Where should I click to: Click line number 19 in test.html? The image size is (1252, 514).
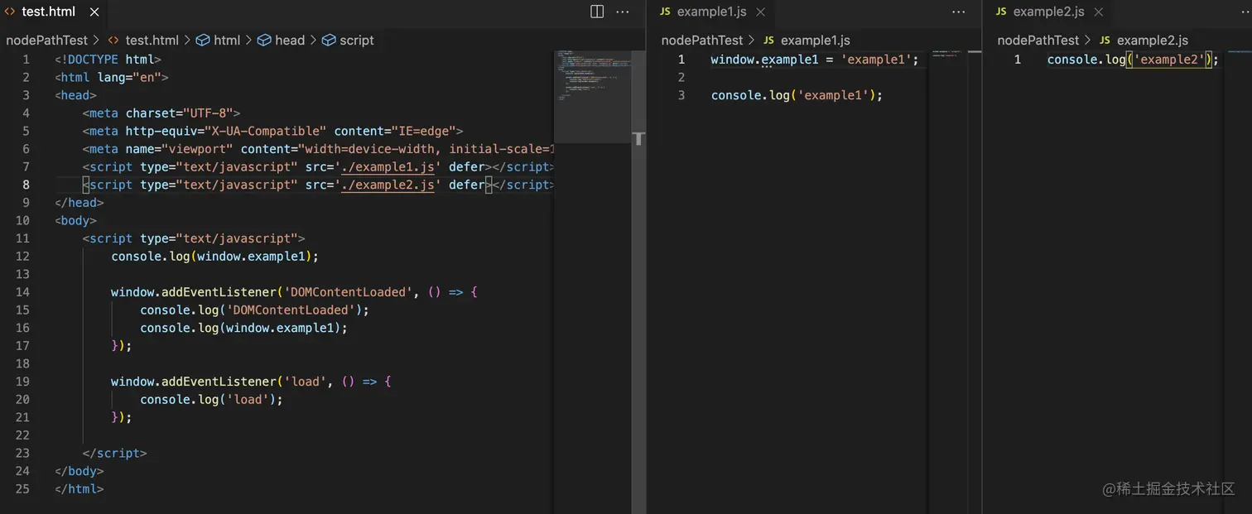[x=22, y=382]
